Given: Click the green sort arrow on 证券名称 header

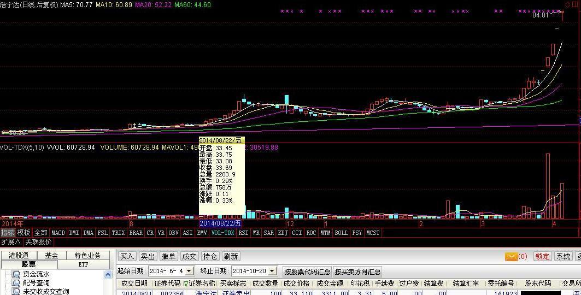Looking at the screenshot, I should tap(186, 284).
